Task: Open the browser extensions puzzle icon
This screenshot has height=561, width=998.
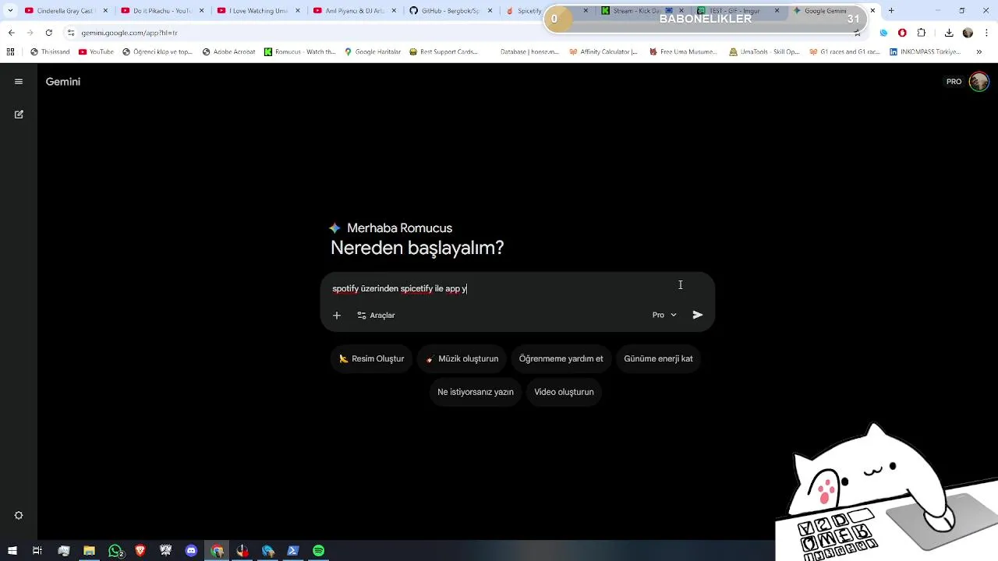Action: (x=922, y=33)
